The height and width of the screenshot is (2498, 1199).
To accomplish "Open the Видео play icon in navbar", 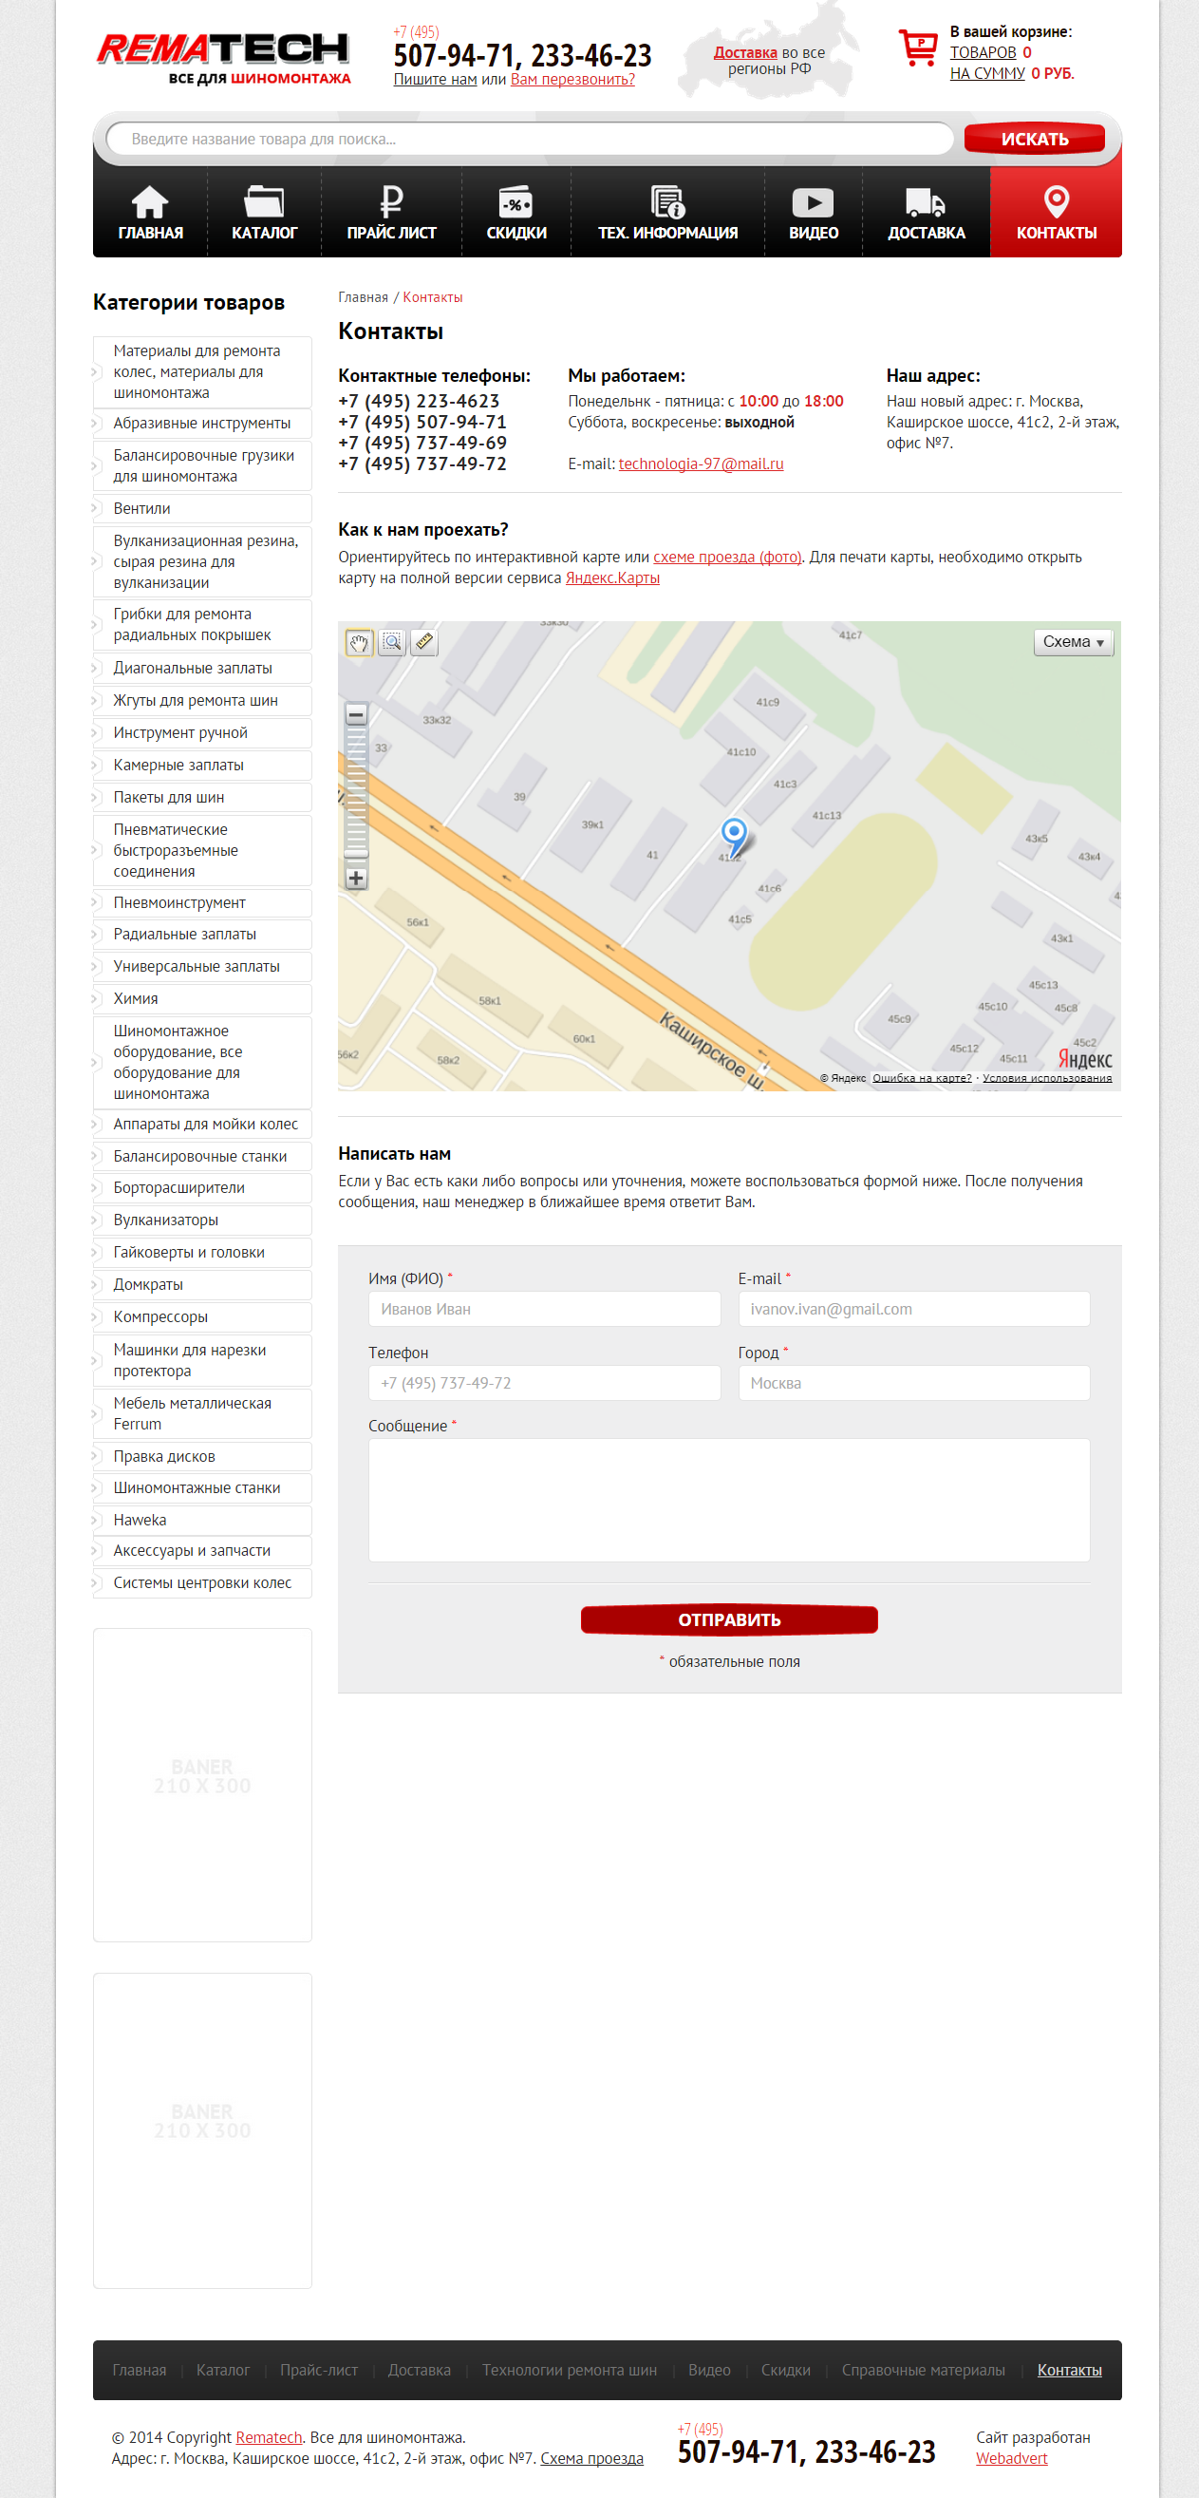I will tap(813, 202).
